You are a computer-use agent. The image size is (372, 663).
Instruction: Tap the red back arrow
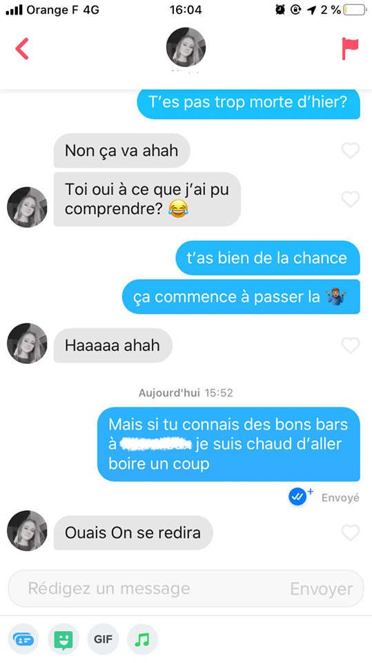coord(22,48)
